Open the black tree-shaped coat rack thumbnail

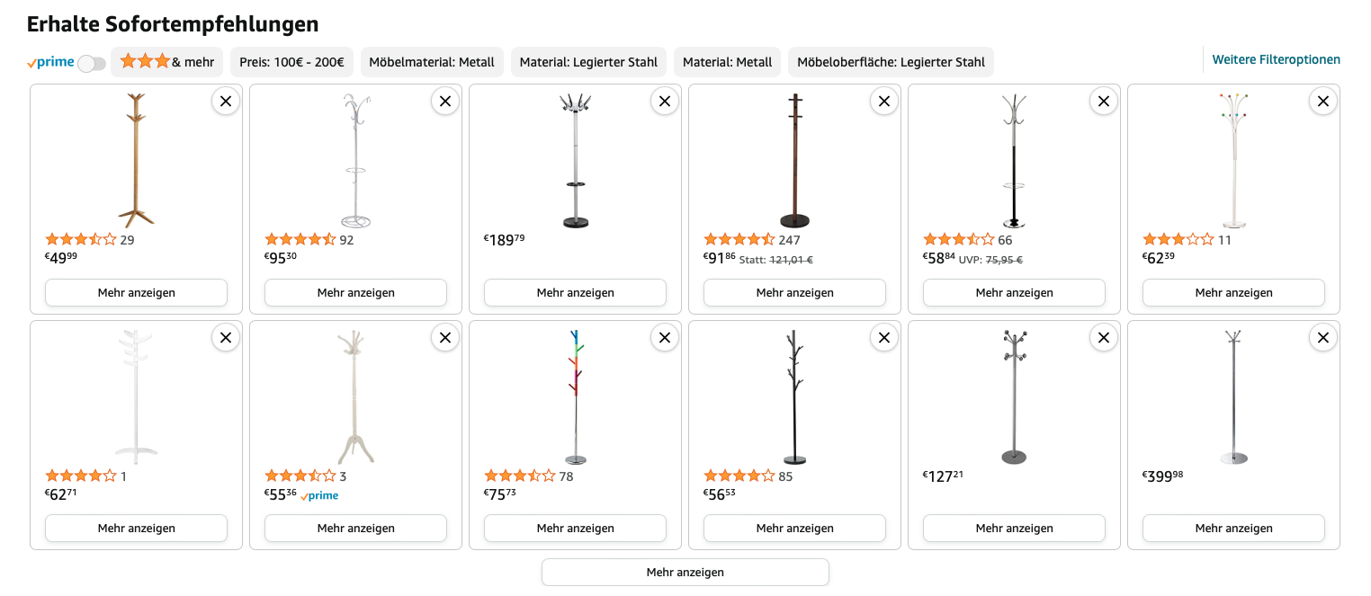794,397
